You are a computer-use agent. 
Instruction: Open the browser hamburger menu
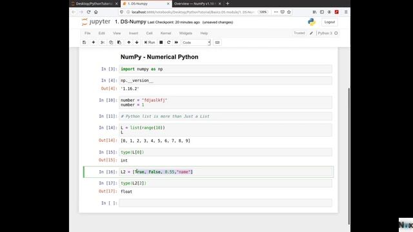tap(346, 12)
